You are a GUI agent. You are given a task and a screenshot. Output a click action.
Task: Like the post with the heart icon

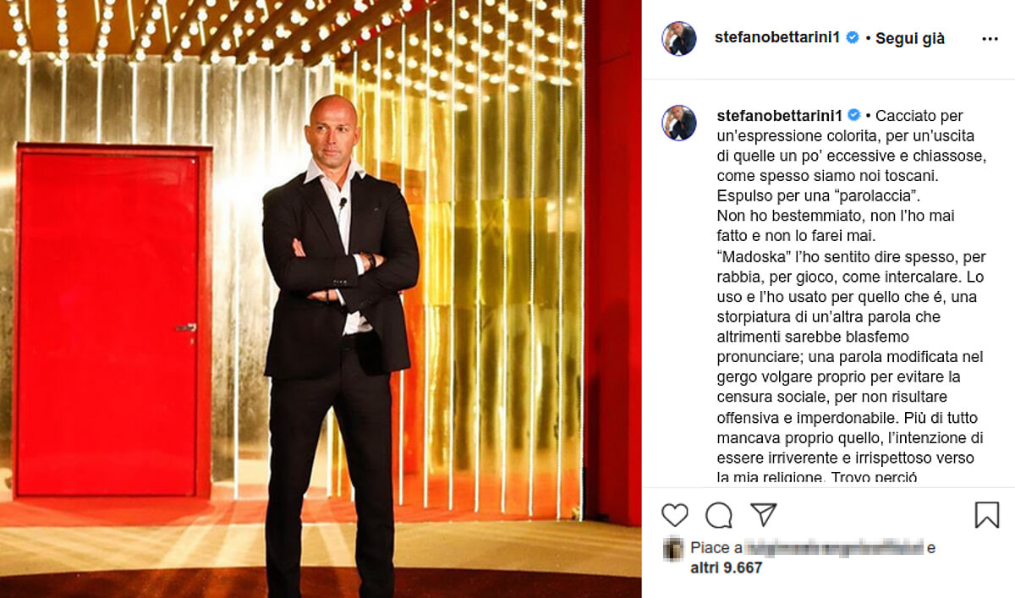coord(674,515)
